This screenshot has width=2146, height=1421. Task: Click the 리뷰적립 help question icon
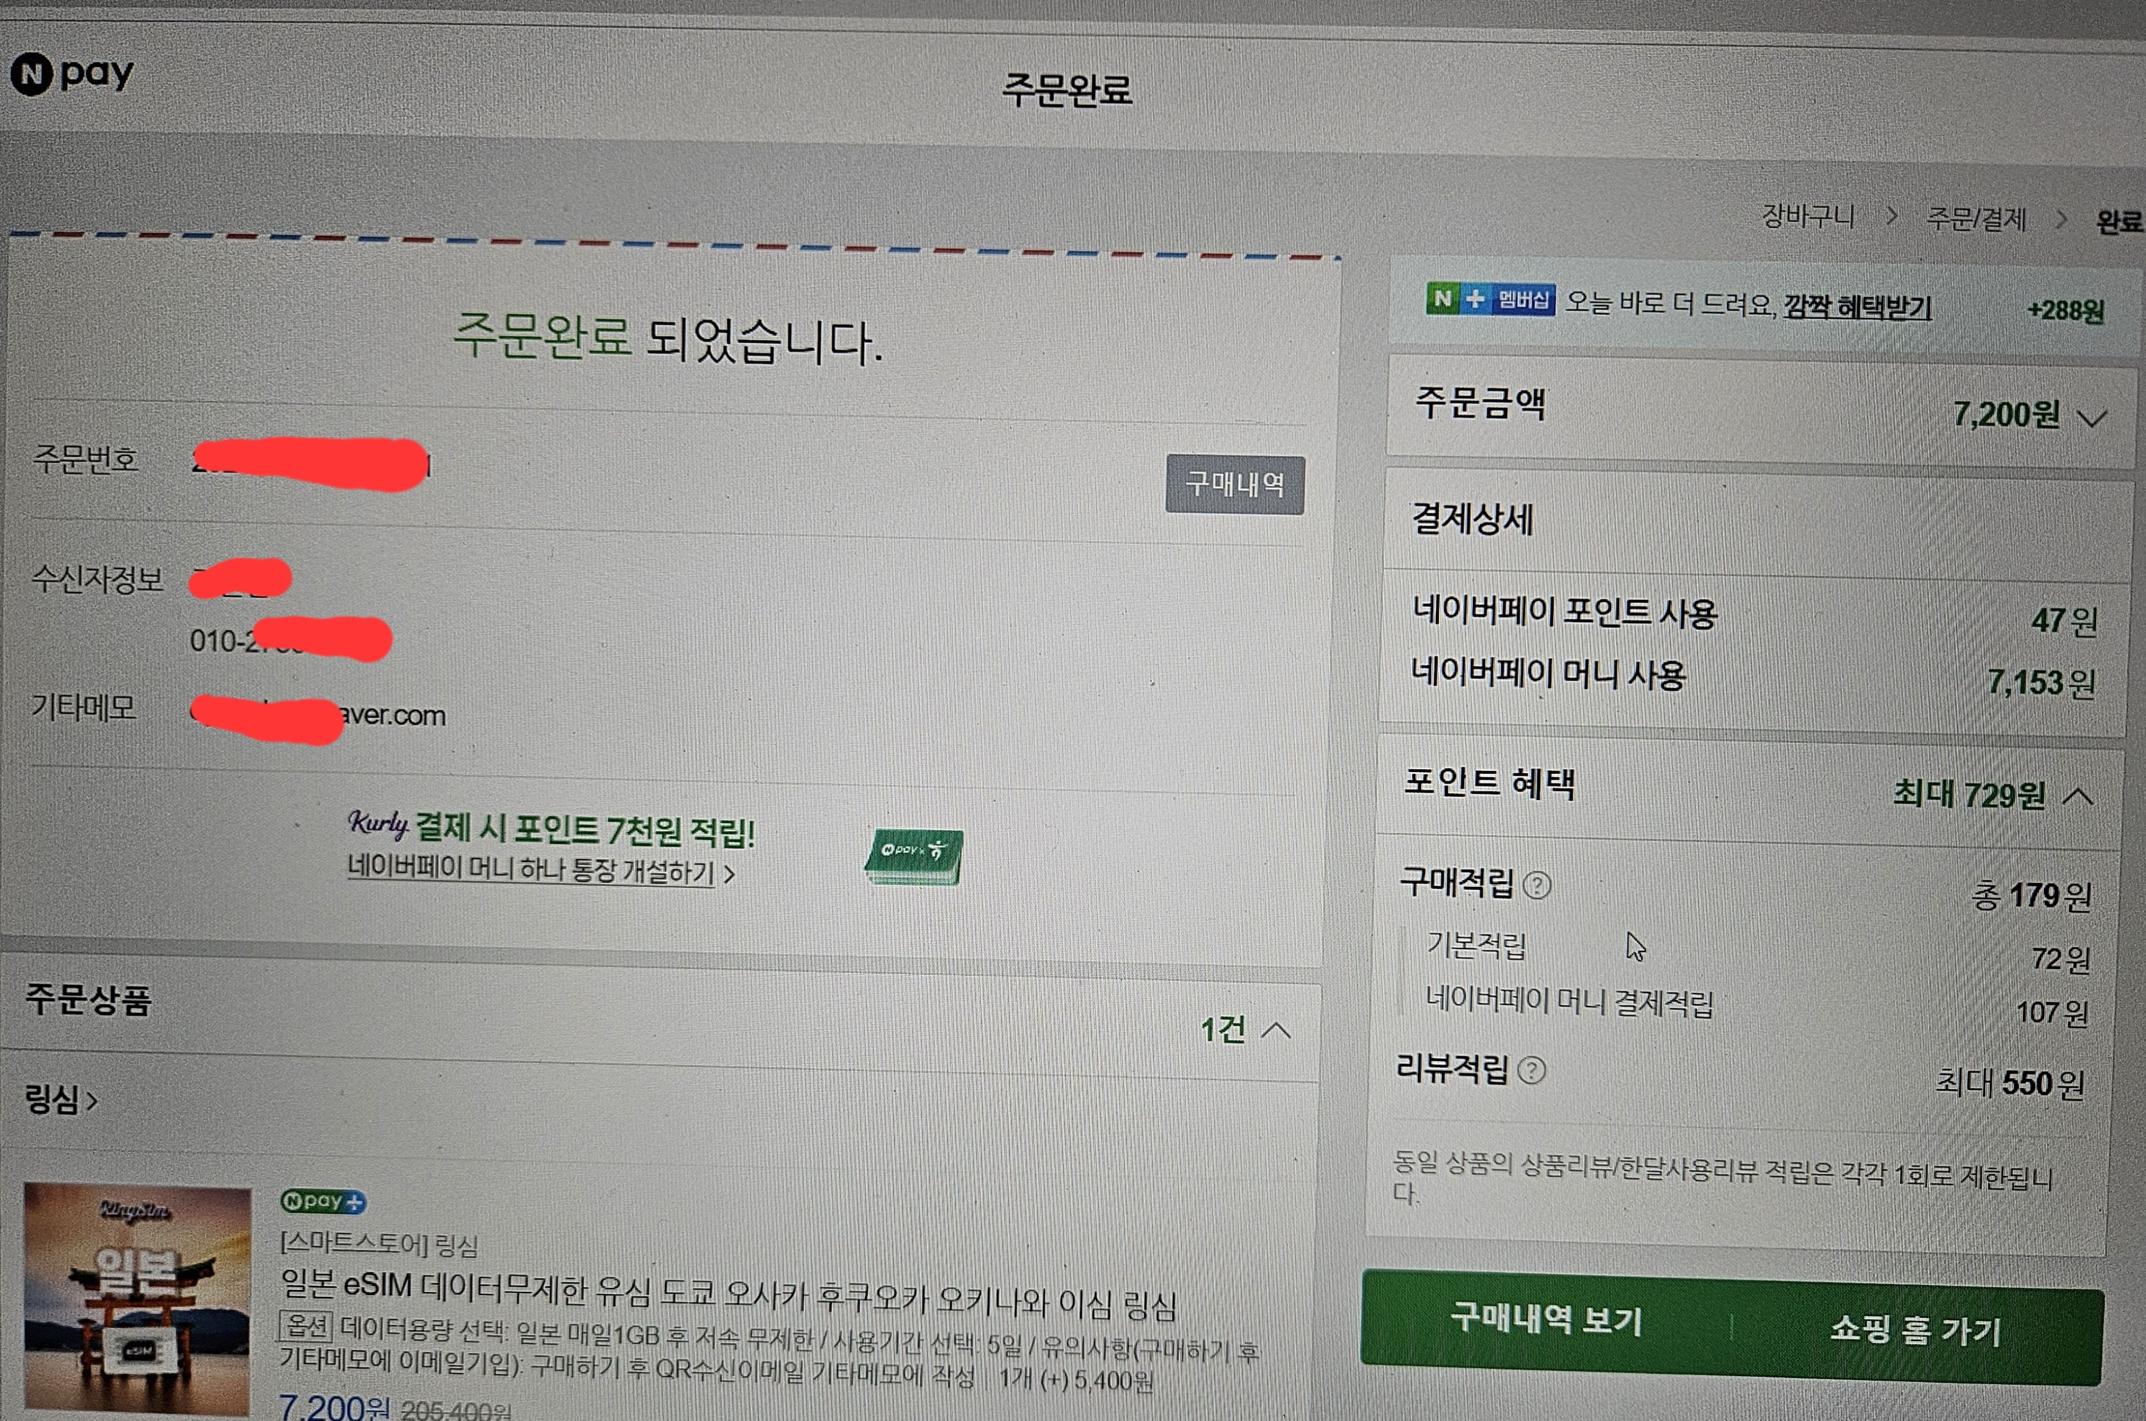click(1531, 1070)
